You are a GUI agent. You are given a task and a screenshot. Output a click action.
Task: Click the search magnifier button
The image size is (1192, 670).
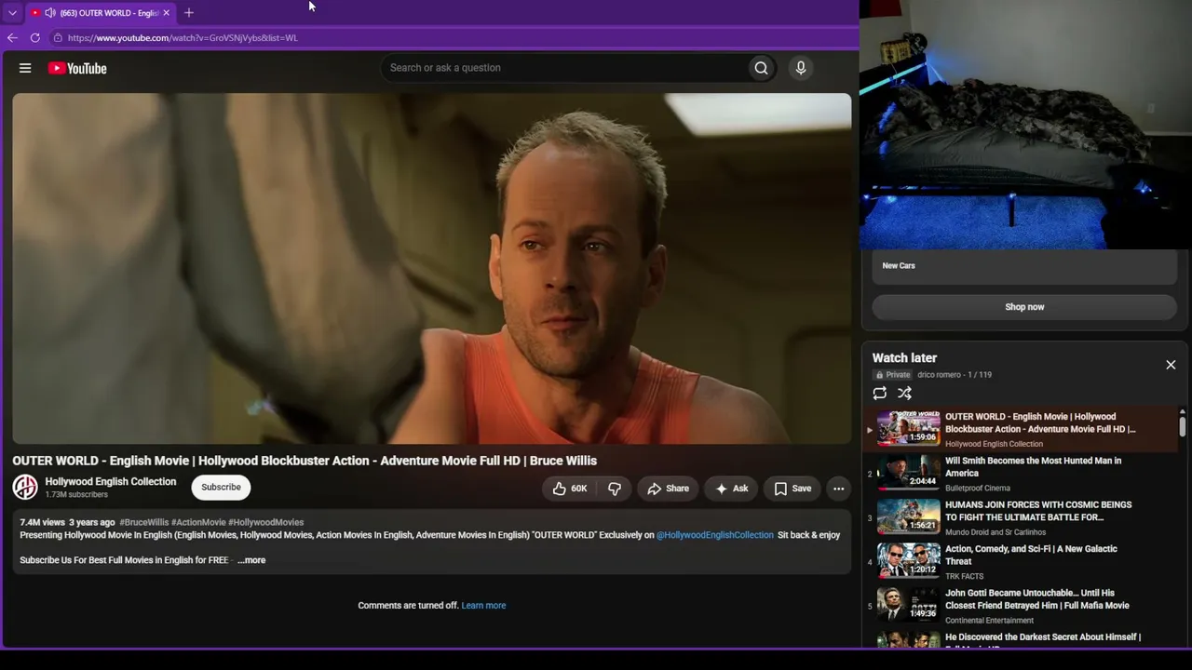(761, 68)
